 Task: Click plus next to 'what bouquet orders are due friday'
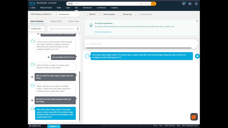[x=32, y=100]
